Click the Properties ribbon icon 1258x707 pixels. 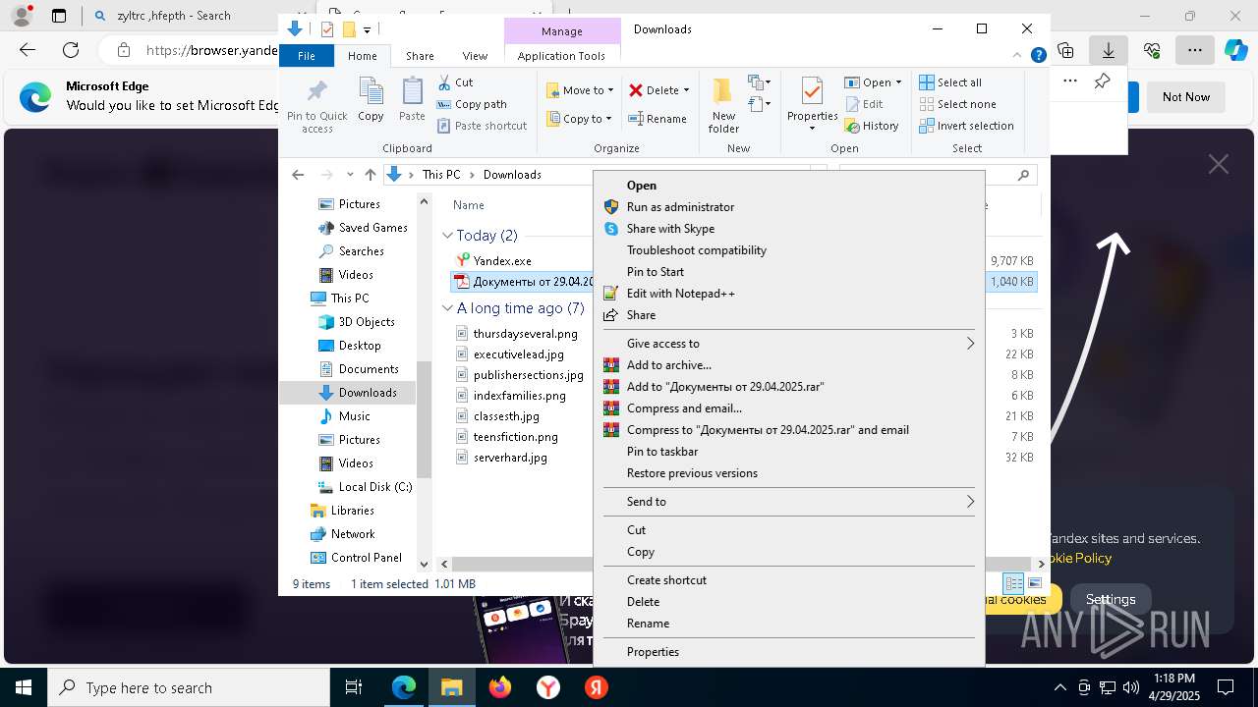pyautogui.click(x=812, y=91)
